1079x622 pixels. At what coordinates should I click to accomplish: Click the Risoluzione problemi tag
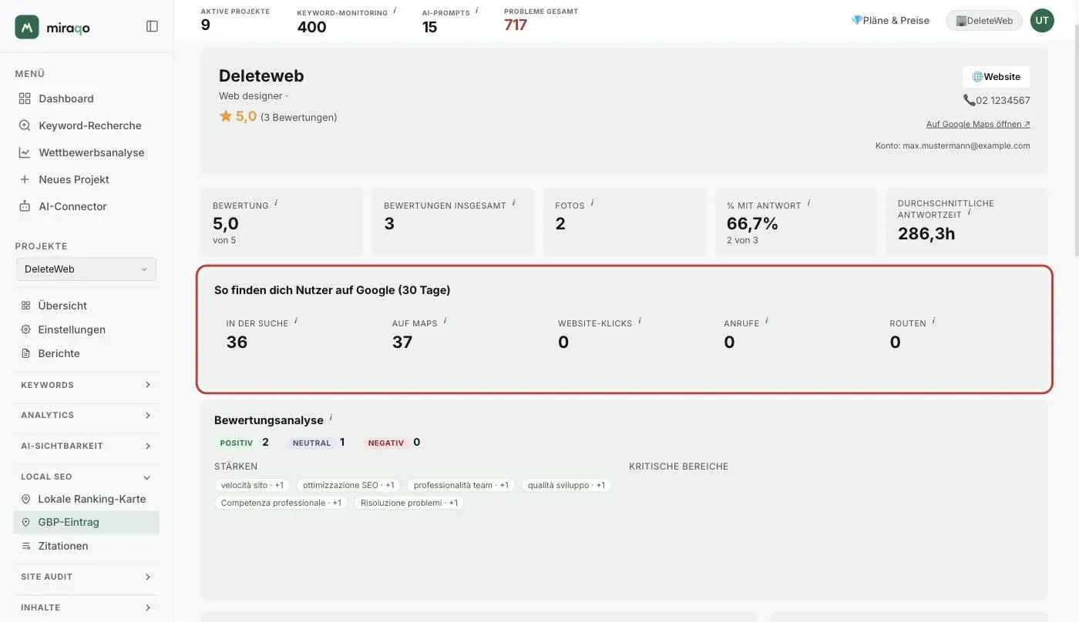click(409, 503)
